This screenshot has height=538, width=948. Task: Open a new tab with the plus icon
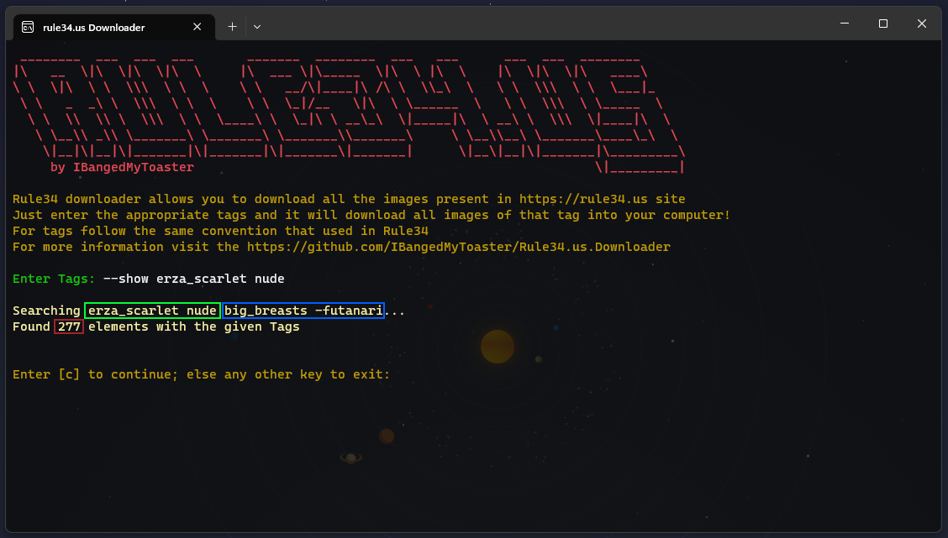232,26
